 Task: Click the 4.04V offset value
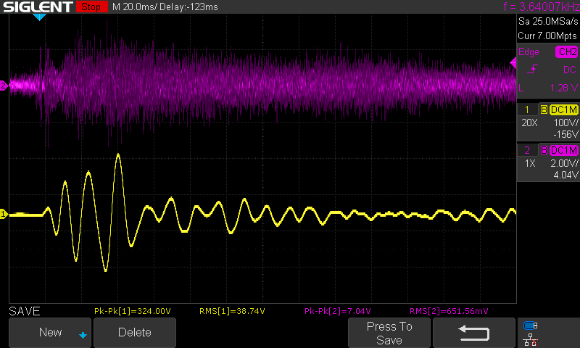click(565, 175)
